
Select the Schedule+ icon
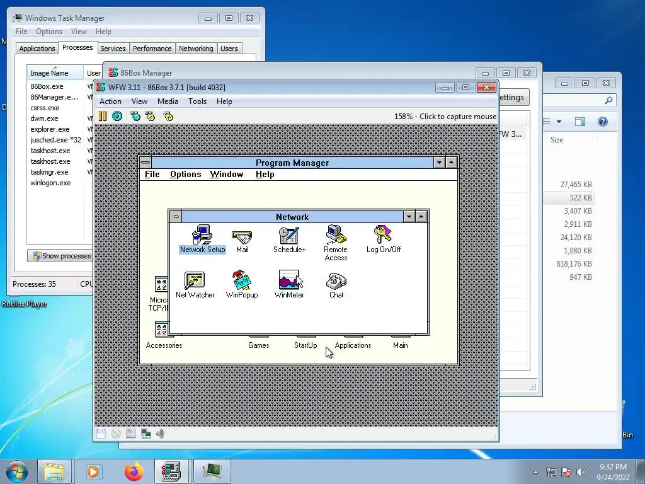(x=289, y=239)
